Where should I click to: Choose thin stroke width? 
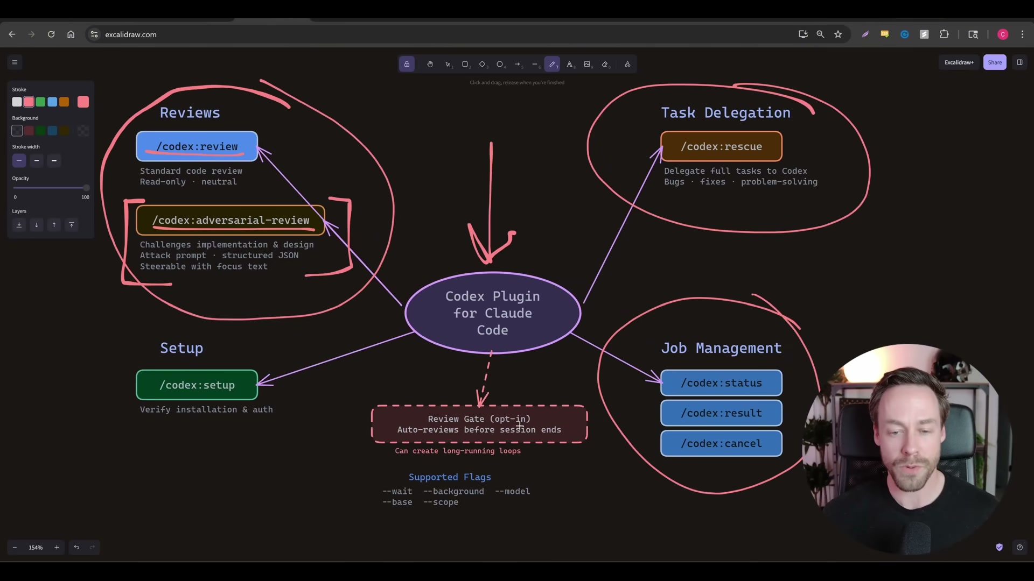(x=19, y=160)
